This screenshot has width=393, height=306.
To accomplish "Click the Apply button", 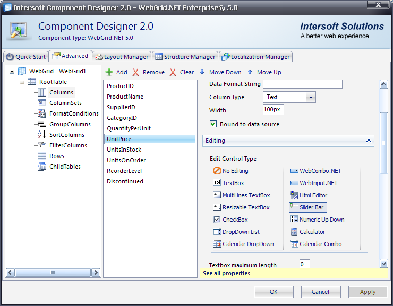I will click(x=368, y=292).
